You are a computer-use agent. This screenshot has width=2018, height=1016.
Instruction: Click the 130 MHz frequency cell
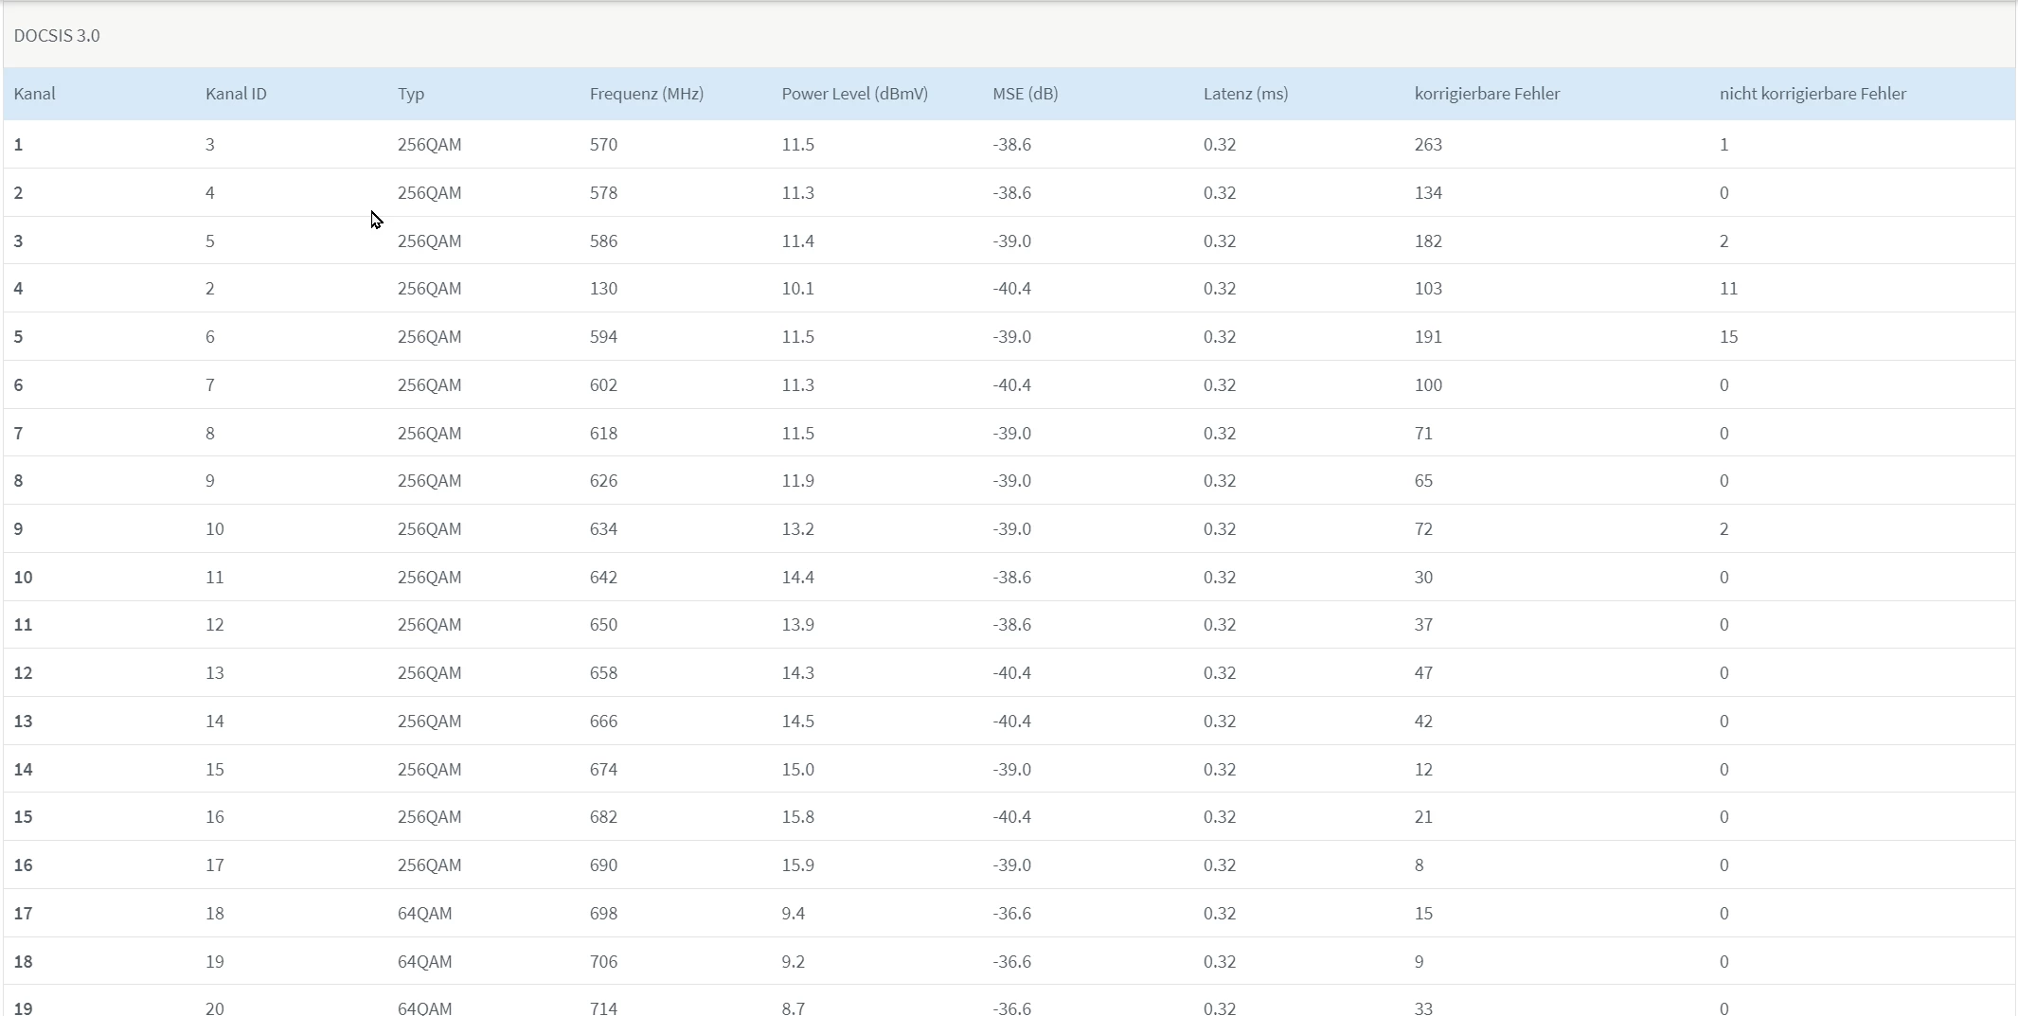603,289
